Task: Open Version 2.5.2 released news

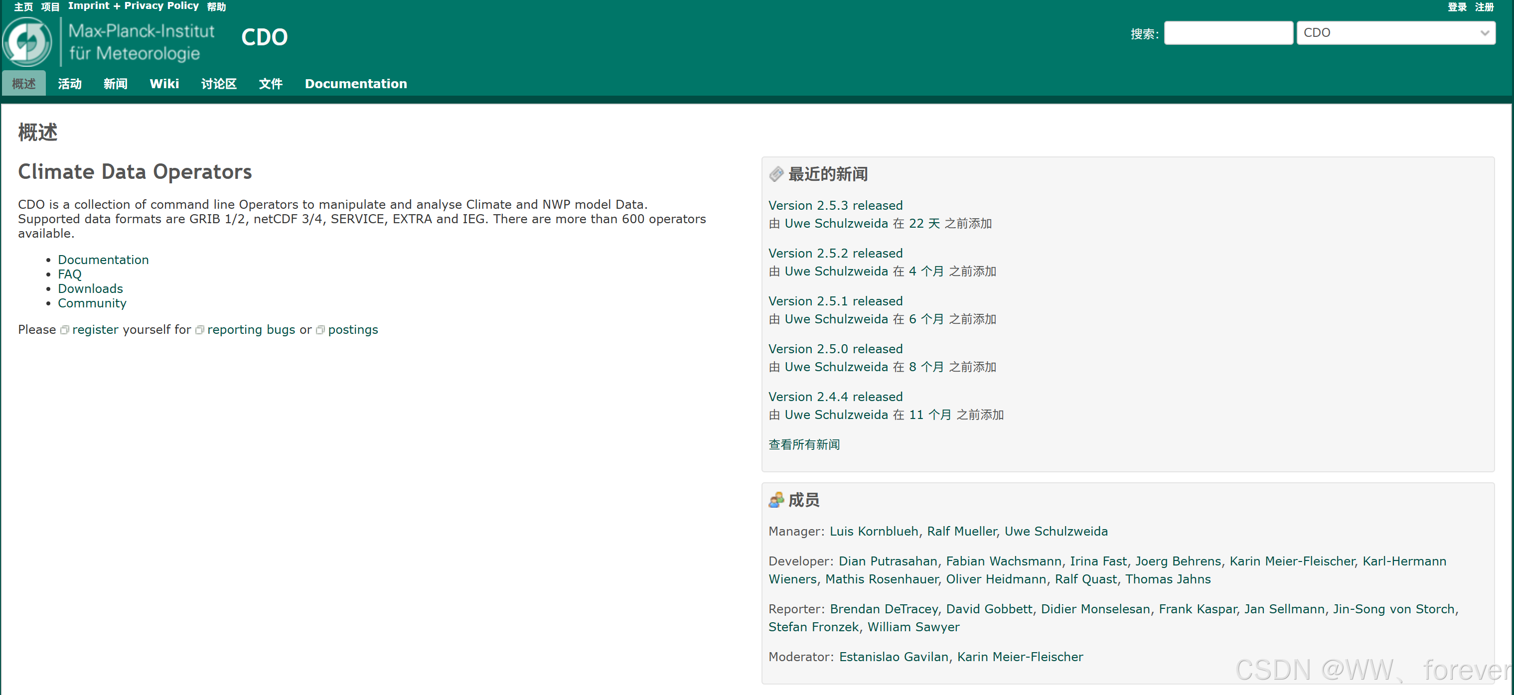Action: click(835, 253)
